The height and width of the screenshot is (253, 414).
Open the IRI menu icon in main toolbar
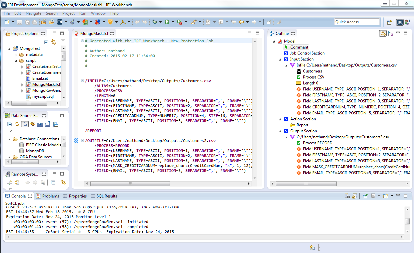pyautogui.click(x=60, y=22)
